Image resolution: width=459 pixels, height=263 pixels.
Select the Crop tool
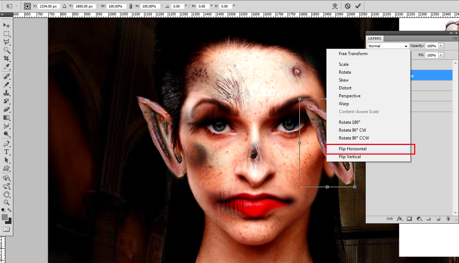6,58
